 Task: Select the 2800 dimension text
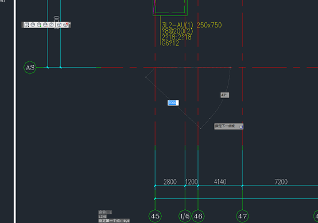[x=170, y=182]
